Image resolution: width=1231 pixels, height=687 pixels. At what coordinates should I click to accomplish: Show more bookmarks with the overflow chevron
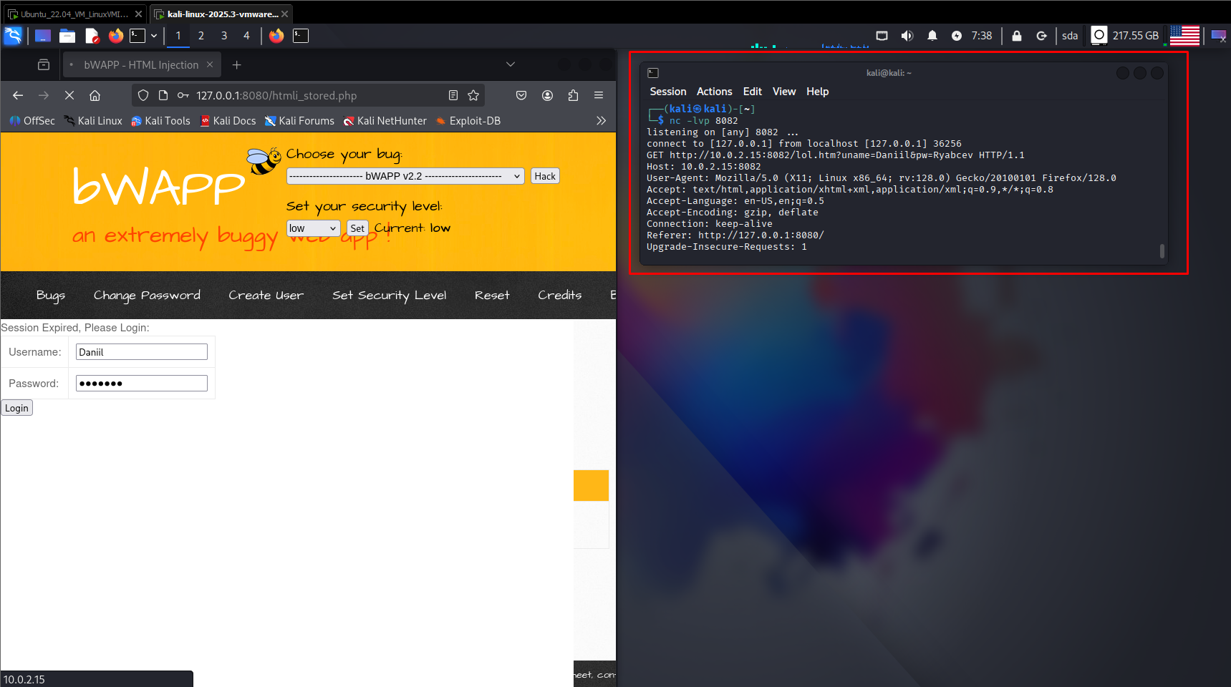pyautogui.click(x=601, y=121)
